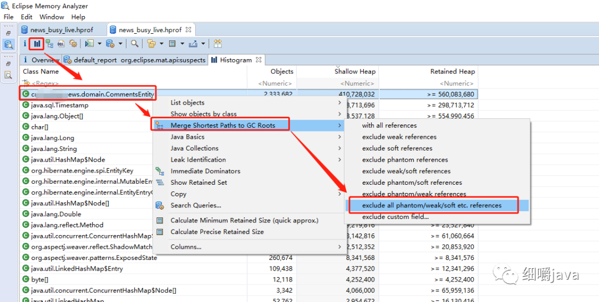599x302 pixels.
Task: Open the File menu
Action: pyautogui.click(x=8, y=17)
